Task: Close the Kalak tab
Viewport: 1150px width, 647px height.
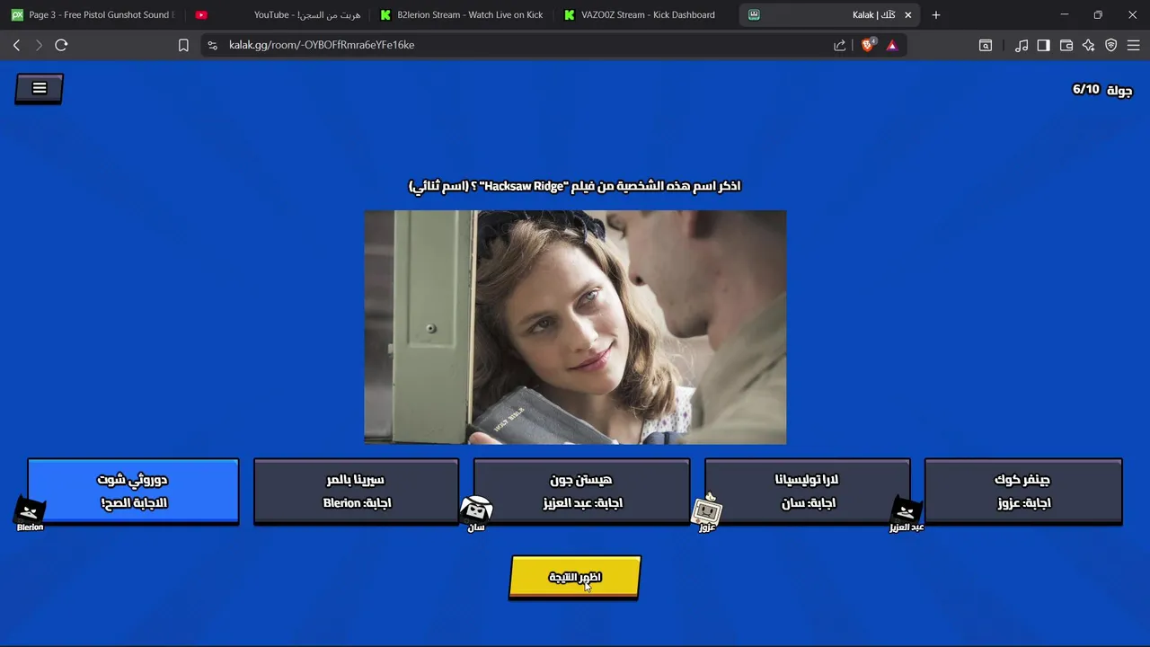Action: [x=907, y=15]
